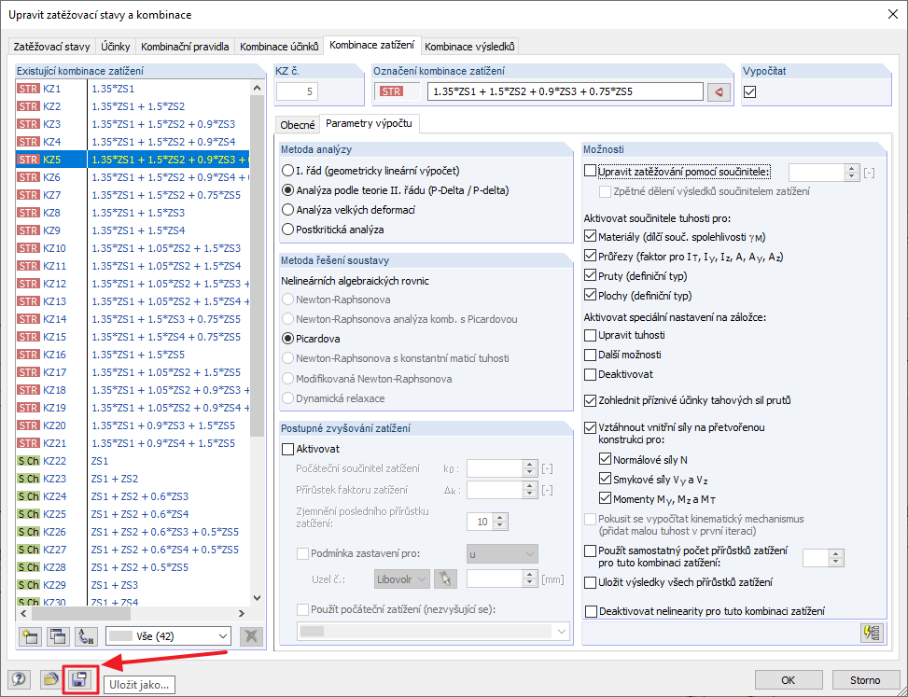Toggle Pruty (definiční typ) checkbox
Viewport: 908px width, 697px height.
coord(590,276)
